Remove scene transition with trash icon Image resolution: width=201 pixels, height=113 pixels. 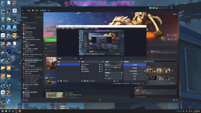118,81
